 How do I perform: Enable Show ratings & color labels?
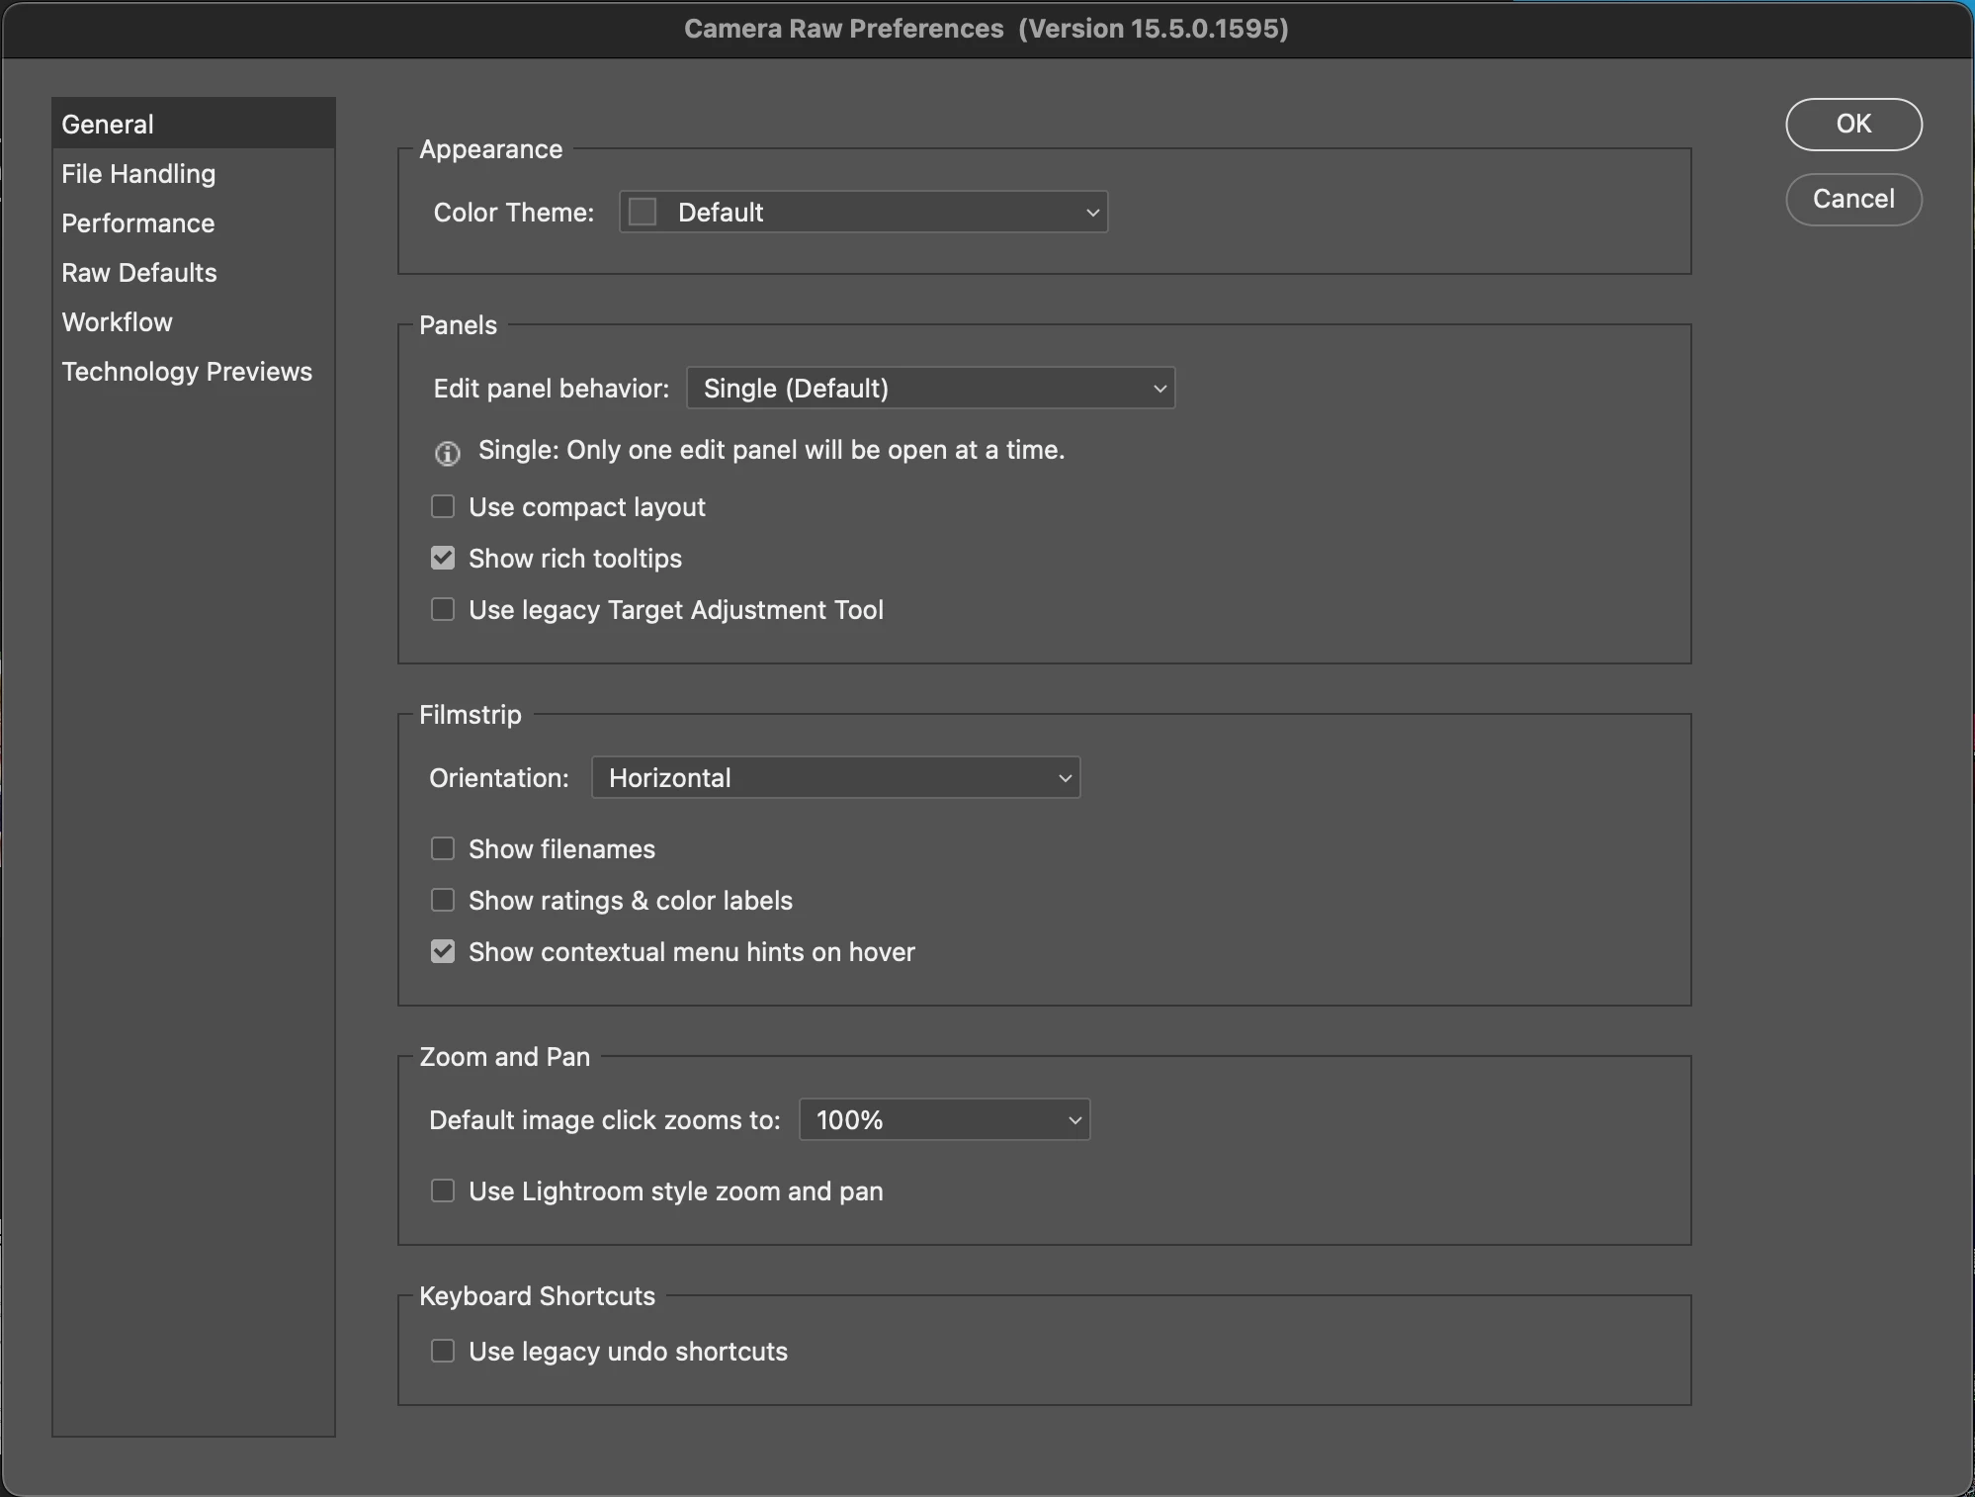(x=443, y=900)
